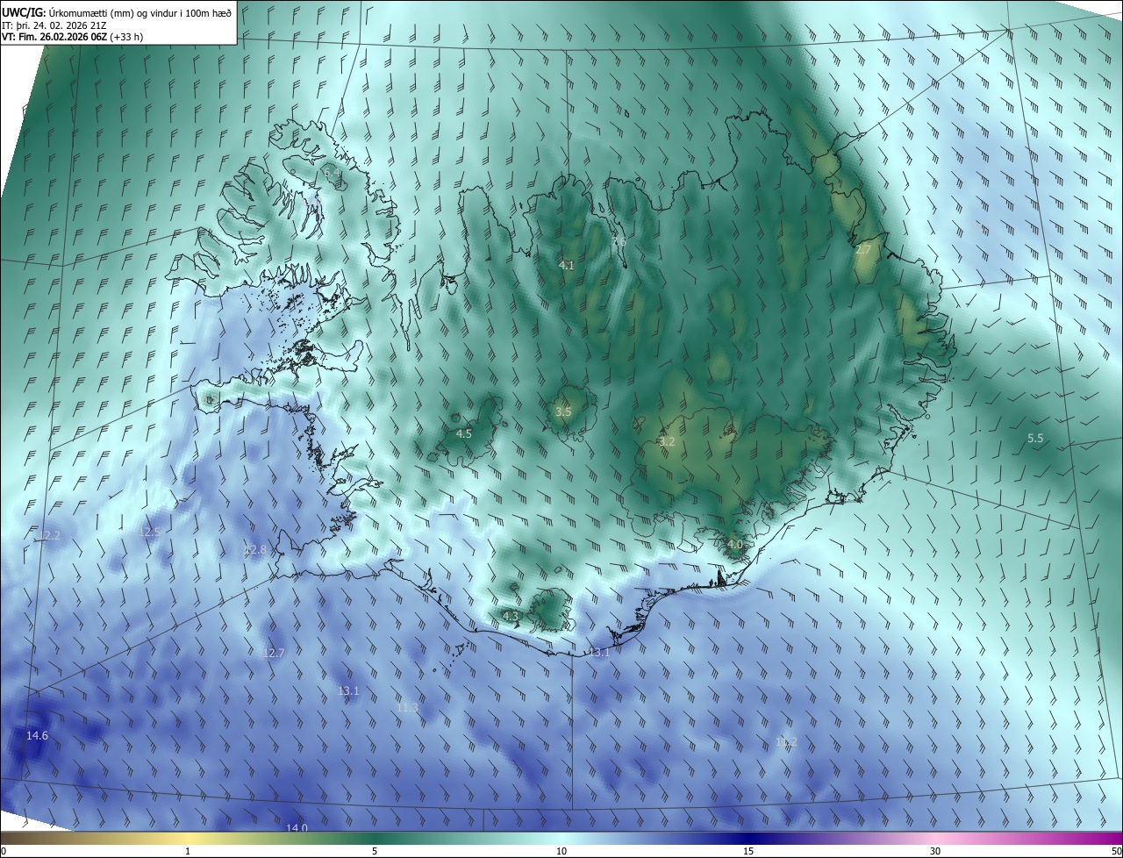
Task: Select the 2.7 value label in the east
Action: coord(863,250)
